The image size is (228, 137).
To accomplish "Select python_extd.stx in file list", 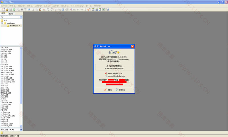I will 8,116.
